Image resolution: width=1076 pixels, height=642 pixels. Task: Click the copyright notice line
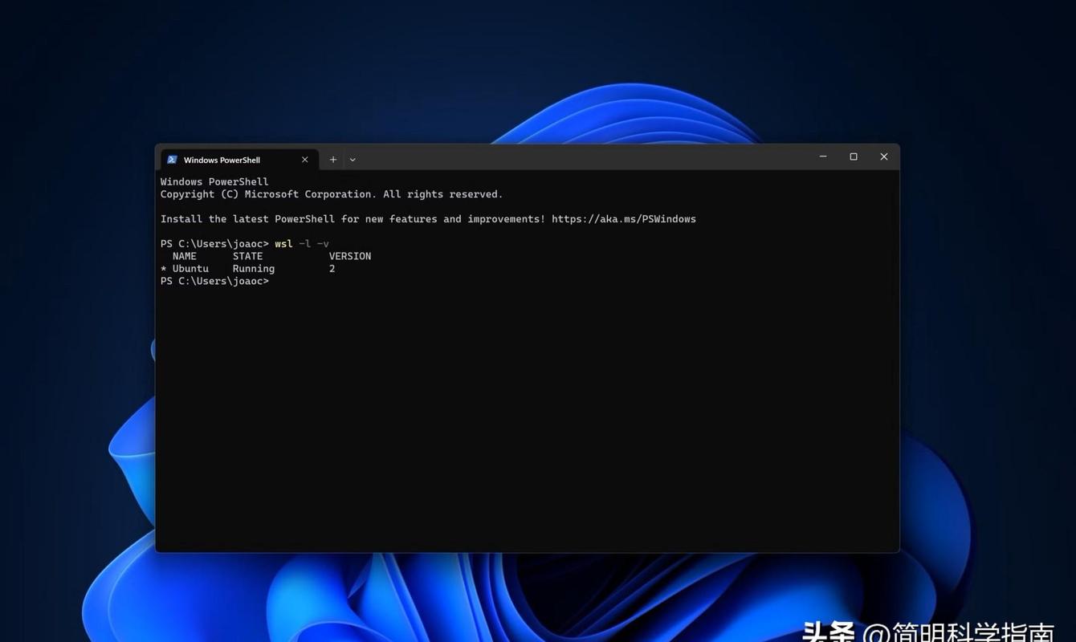pos(331,193)
